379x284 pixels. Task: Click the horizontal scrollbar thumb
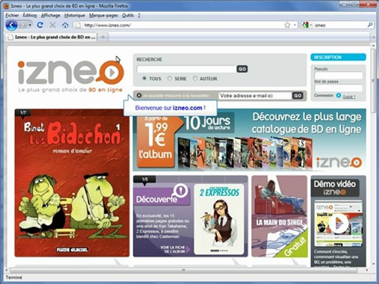pos(184,270)
